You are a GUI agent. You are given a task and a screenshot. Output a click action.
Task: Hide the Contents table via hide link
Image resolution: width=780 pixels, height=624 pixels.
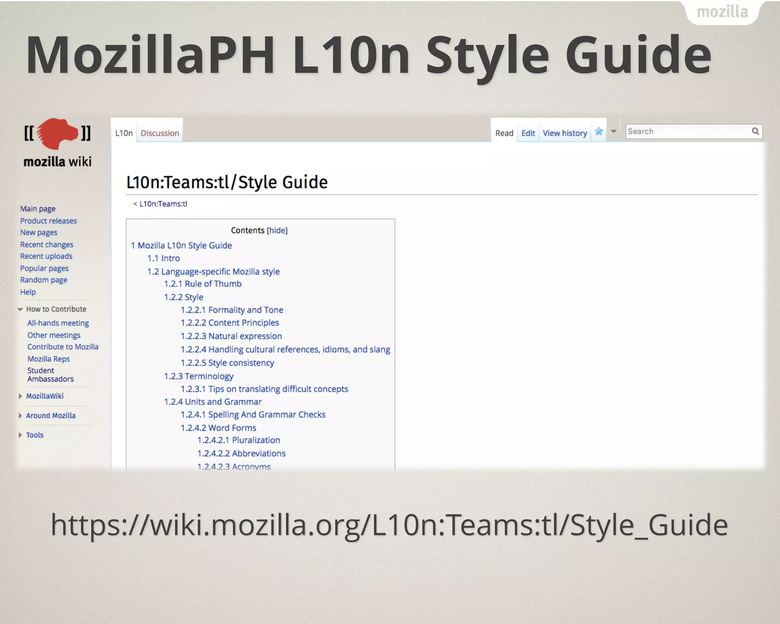pyautogui.click(x=277, y=230)
